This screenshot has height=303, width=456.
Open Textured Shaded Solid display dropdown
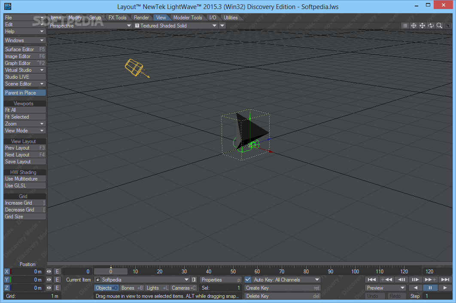[x=176, y=26]
